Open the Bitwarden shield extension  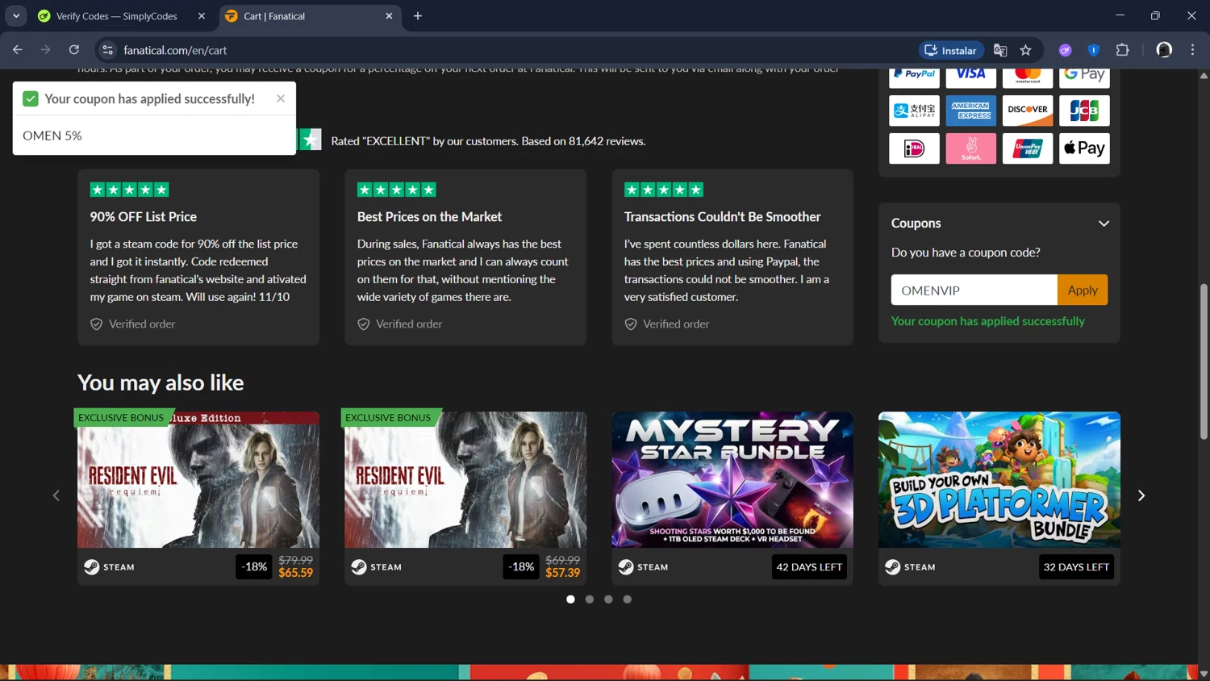pos(1094,50)
